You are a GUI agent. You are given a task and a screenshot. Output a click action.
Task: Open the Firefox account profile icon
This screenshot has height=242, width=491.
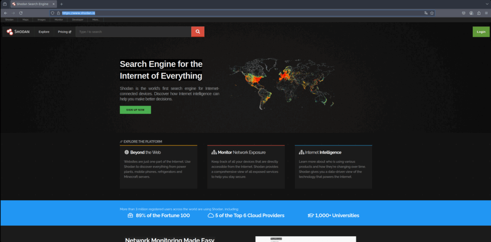point(471,13)
